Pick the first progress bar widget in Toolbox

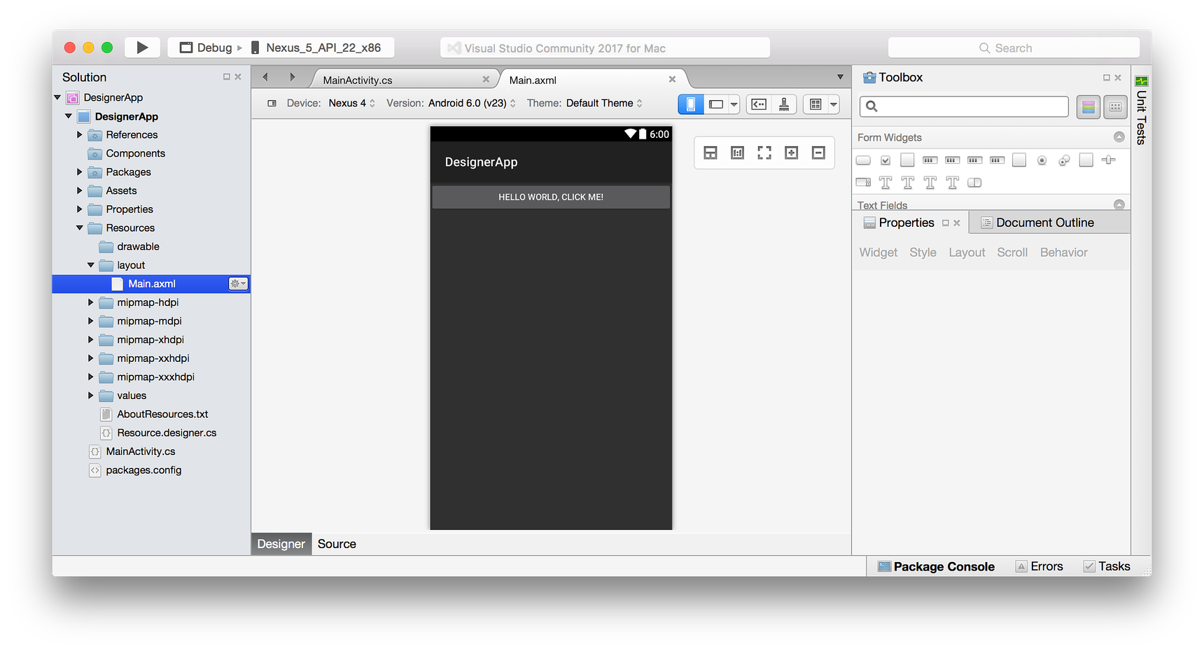click(930, 160)
